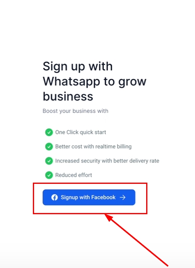Click the Boost your business with subtitle
Viewport: 195px width, 268px height.
click(x=76, y=111)
